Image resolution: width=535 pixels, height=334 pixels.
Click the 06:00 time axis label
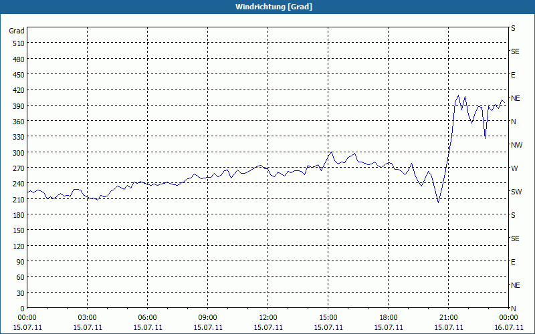tap(147, 318)
